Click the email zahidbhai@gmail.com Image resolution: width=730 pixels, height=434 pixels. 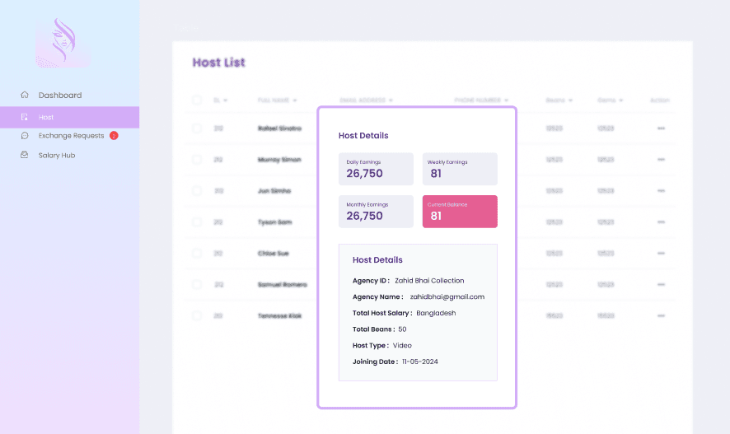click(x=447, y=296)
